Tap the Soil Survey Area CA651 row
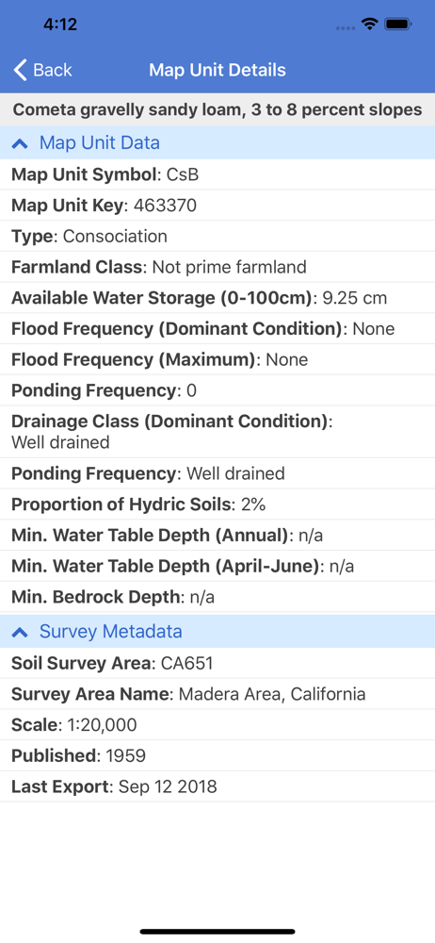This screenshot has height=943, width=435. tap(217, 663)
